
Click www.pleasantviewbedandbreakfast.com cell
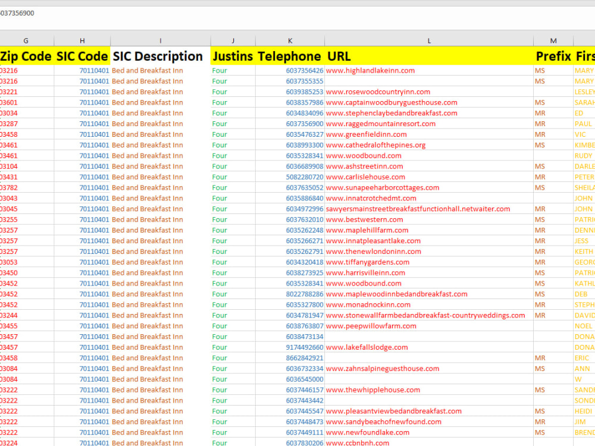click(429, 411)
